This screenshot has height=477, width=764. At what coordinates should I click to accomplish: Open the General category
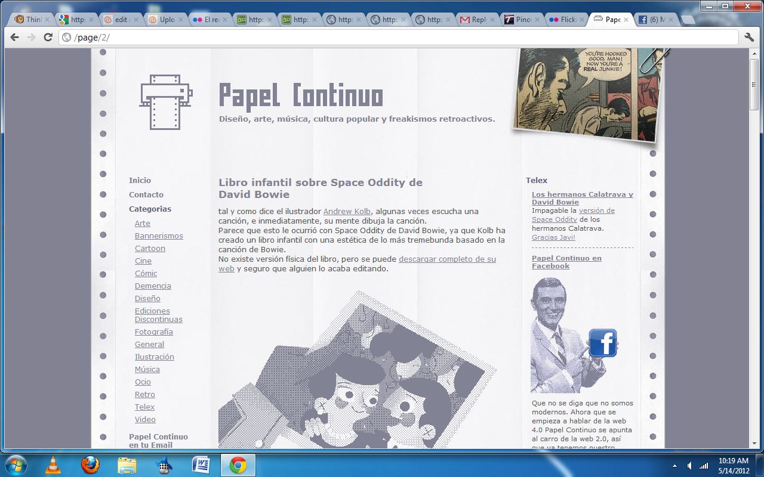click(x=149, y=344)
